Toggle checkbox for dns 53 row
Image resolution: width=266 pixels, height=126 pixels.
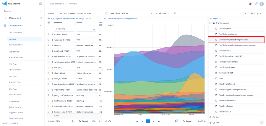click(x=49, y=45)
